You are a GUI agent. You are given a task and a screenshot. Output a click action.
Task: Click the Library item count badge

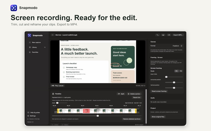coord(45,47)
